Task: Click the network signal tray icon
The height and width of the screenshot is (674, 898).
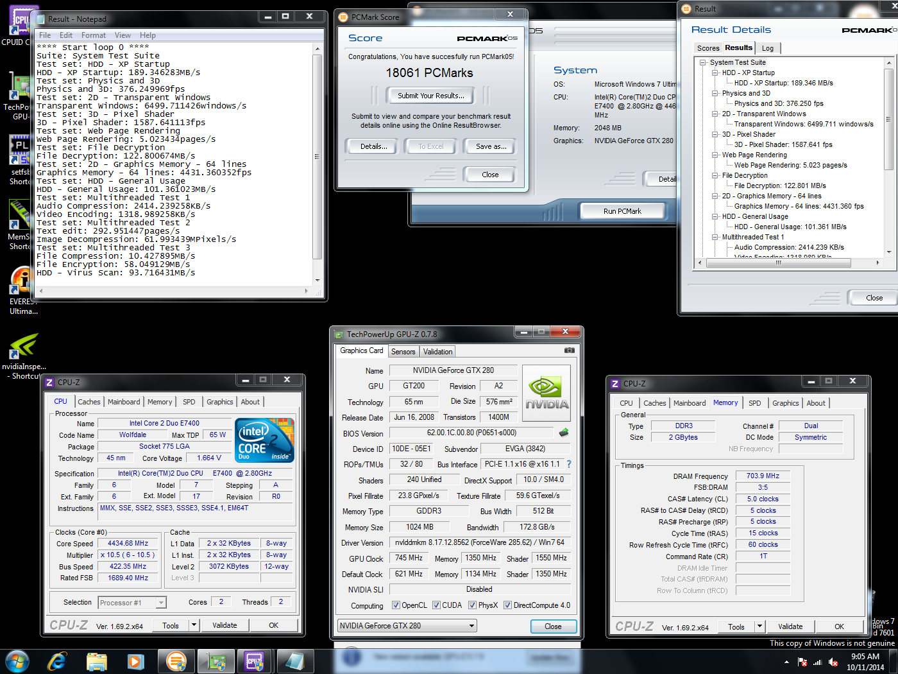Action: [x=818, y=662]
